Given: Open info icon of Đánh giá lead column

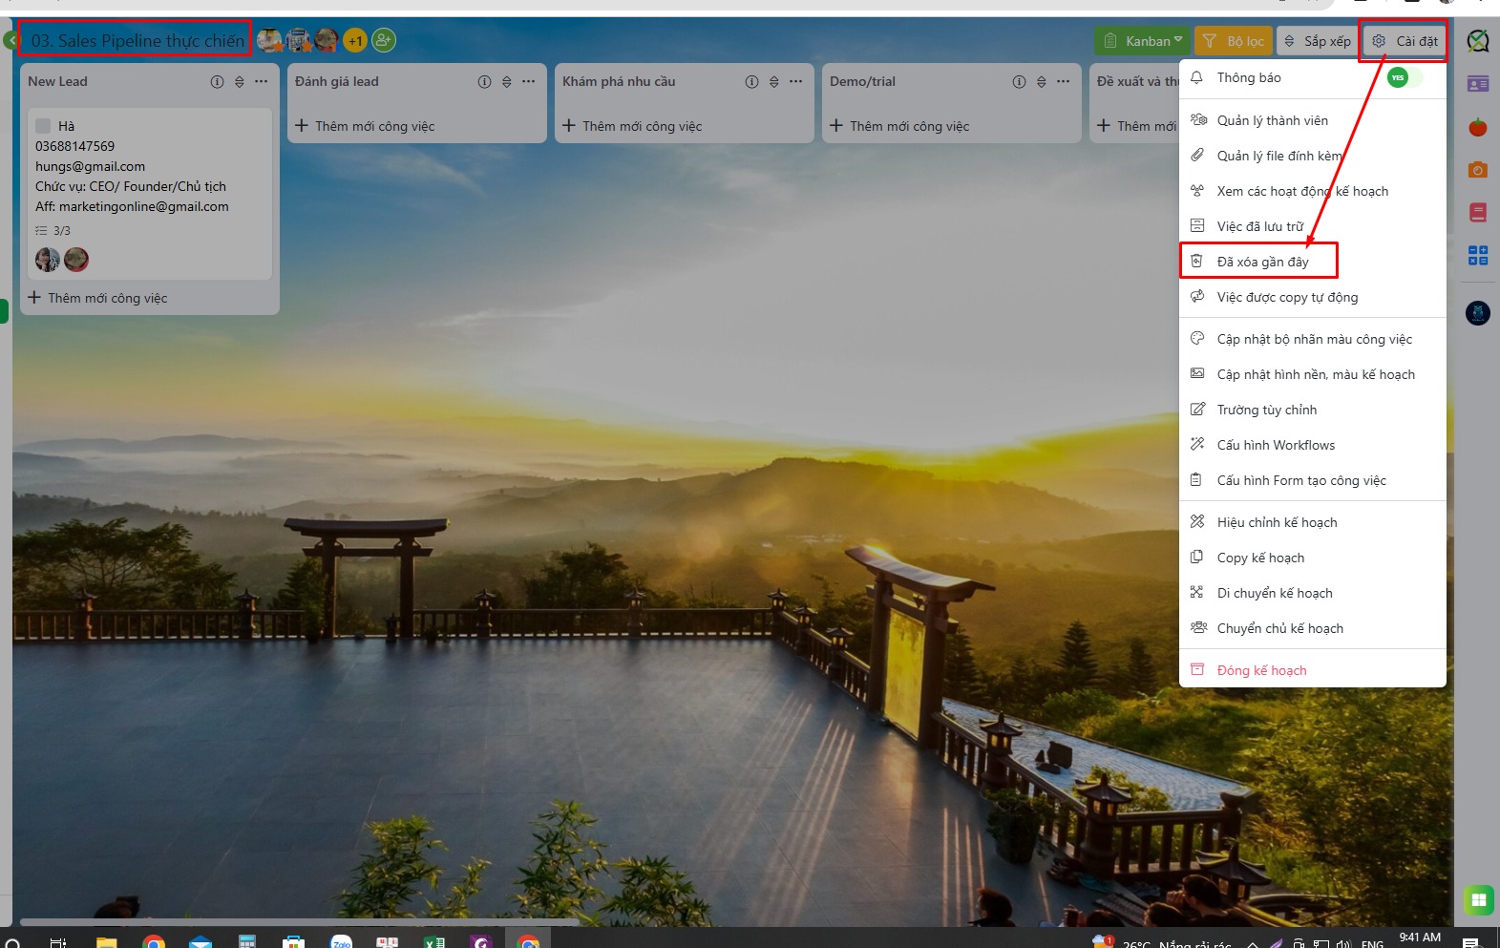Looking at the screenshot, I should click(x=484, y=82).
